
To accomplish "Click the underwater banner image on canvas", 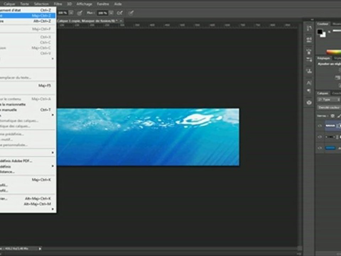I will [148, 137].
